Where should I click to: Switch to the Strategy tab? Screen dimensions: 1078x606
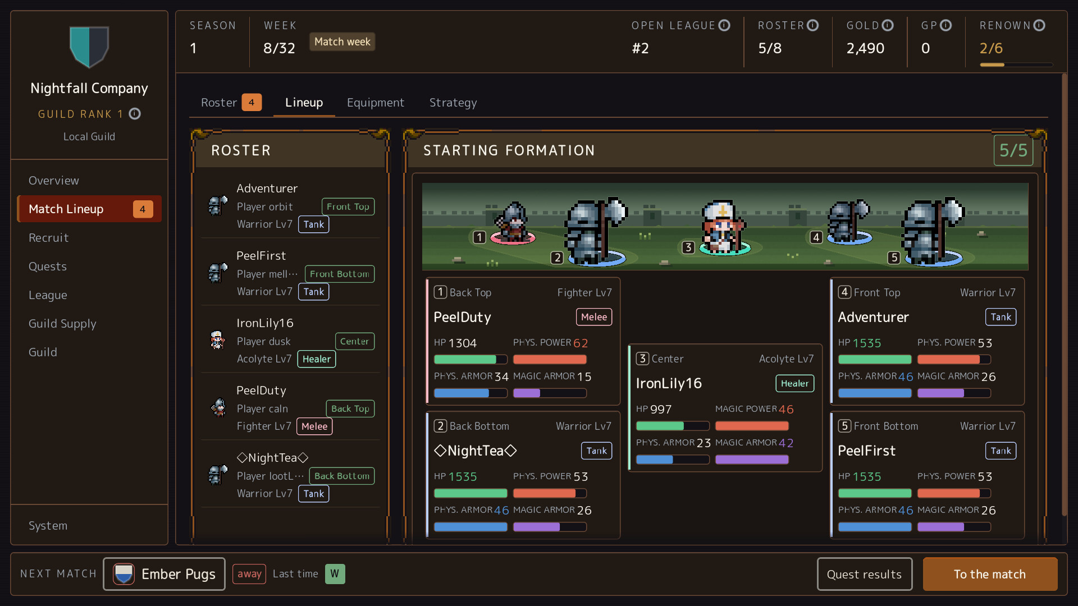(453, 103)
